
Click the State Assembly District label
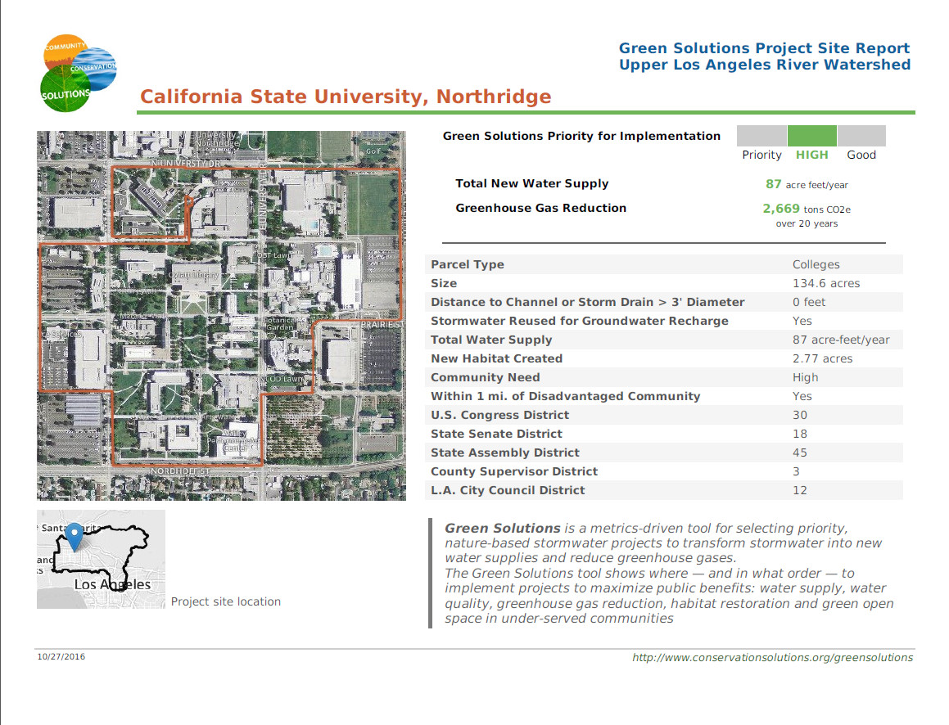click(x=504, y=453)
